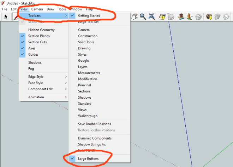Open the Camera menu
The image size is (233, 167).
[37, 9]
